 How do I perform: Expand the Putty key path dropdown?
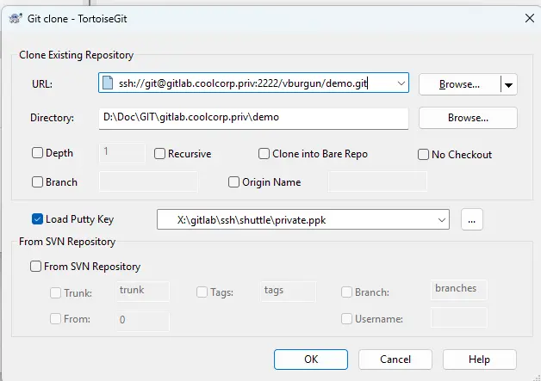[x=441, y=220]
